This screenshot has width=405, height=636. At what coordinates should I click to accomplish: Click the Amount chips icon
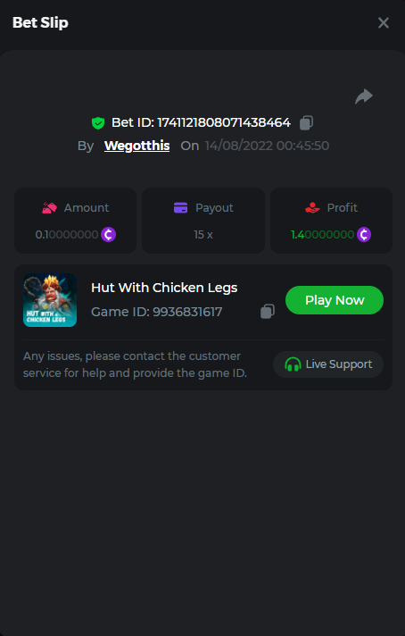tap(49, 207)
